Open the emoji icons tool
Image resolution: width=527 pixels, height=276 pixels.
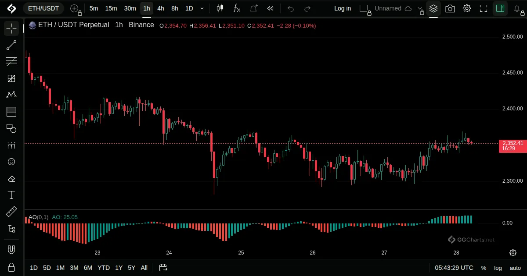pyautogui.click(x=11, y=162)
